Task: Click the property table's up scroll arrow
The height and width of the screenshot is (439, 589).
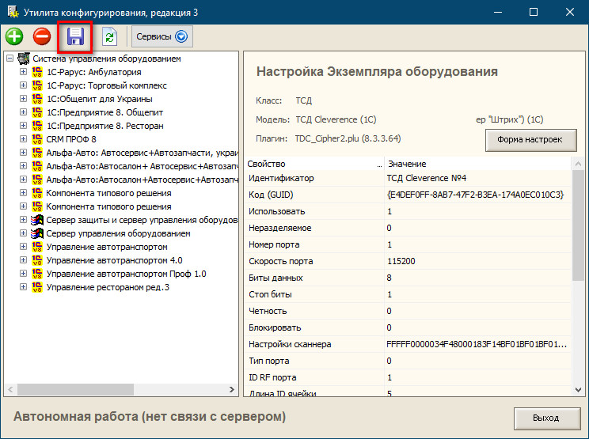Action: point(578,164)
